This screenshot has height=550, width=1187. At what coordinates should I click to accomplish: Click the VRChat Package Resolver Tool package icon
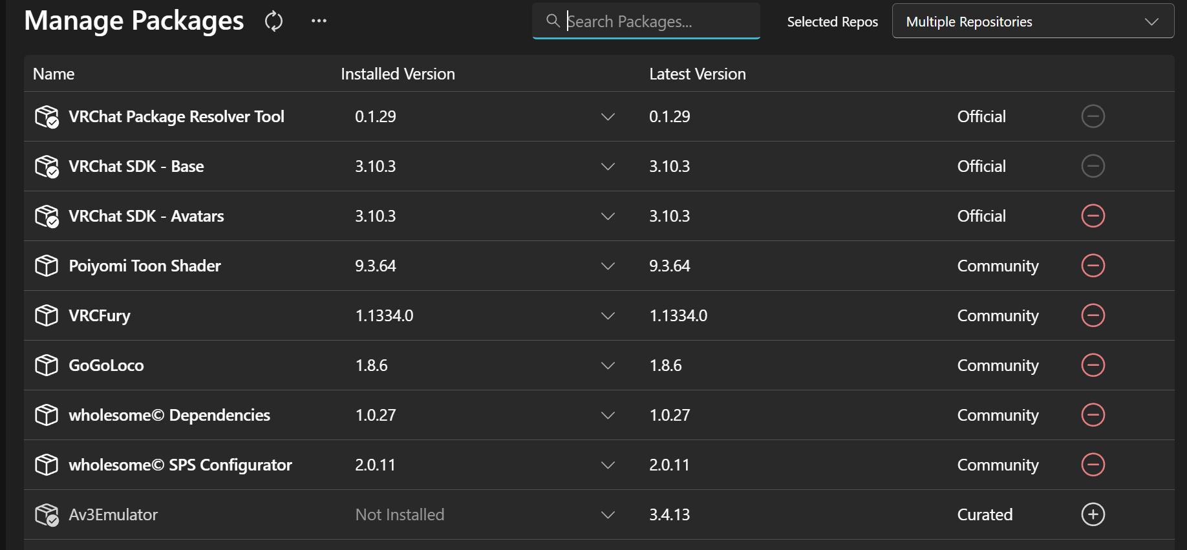pos(47,117)
